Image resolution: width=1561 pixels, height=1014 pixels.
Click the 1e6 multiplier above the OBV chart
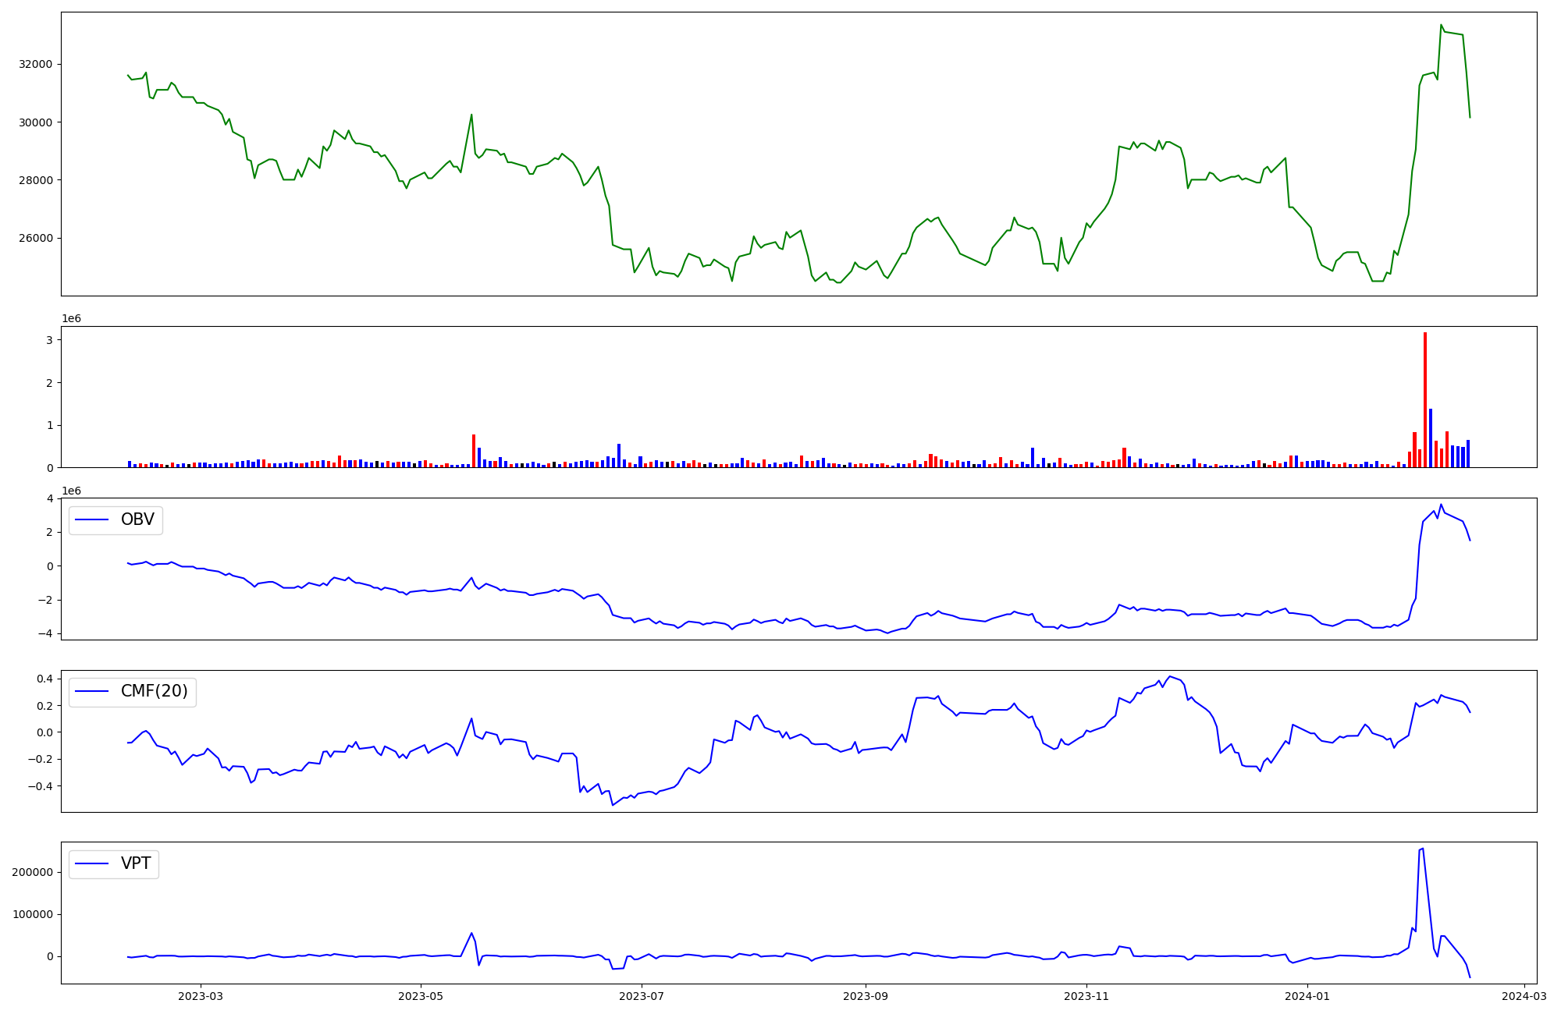71,491
